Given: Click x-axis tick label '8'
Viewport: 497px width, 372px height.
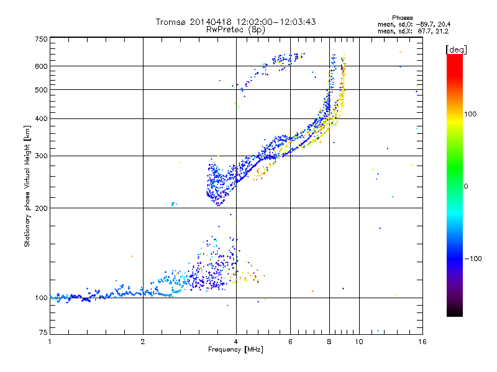Looking at the screenshot, I should click(x=329, y=342).
